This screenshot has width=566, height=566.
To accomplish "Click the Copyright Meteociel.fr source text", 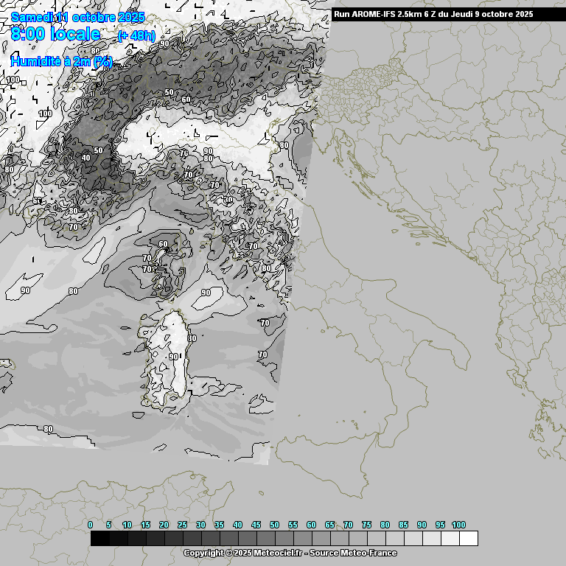I will point(290,553).
